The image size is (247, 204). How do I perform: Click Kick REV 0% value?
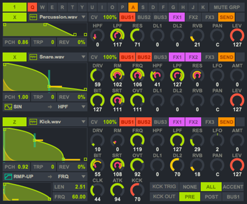(81, 167)
